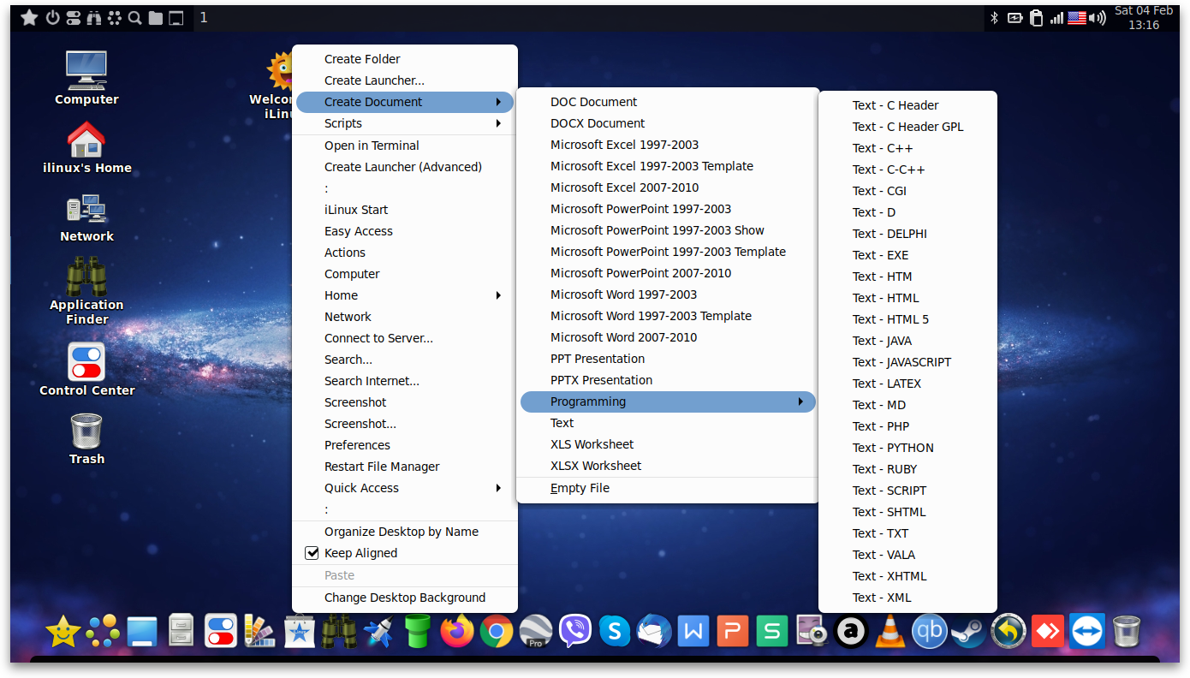Launch AnyDesk from the dock
The width and height of the screenshot is (1190, 678).
pyautogui.click(x=1048, y=633)
